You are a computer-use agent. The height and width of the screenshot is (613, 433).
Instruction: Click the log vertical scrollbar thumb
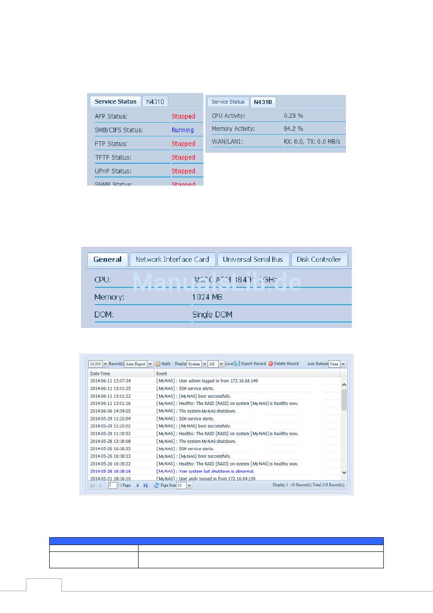344,400
